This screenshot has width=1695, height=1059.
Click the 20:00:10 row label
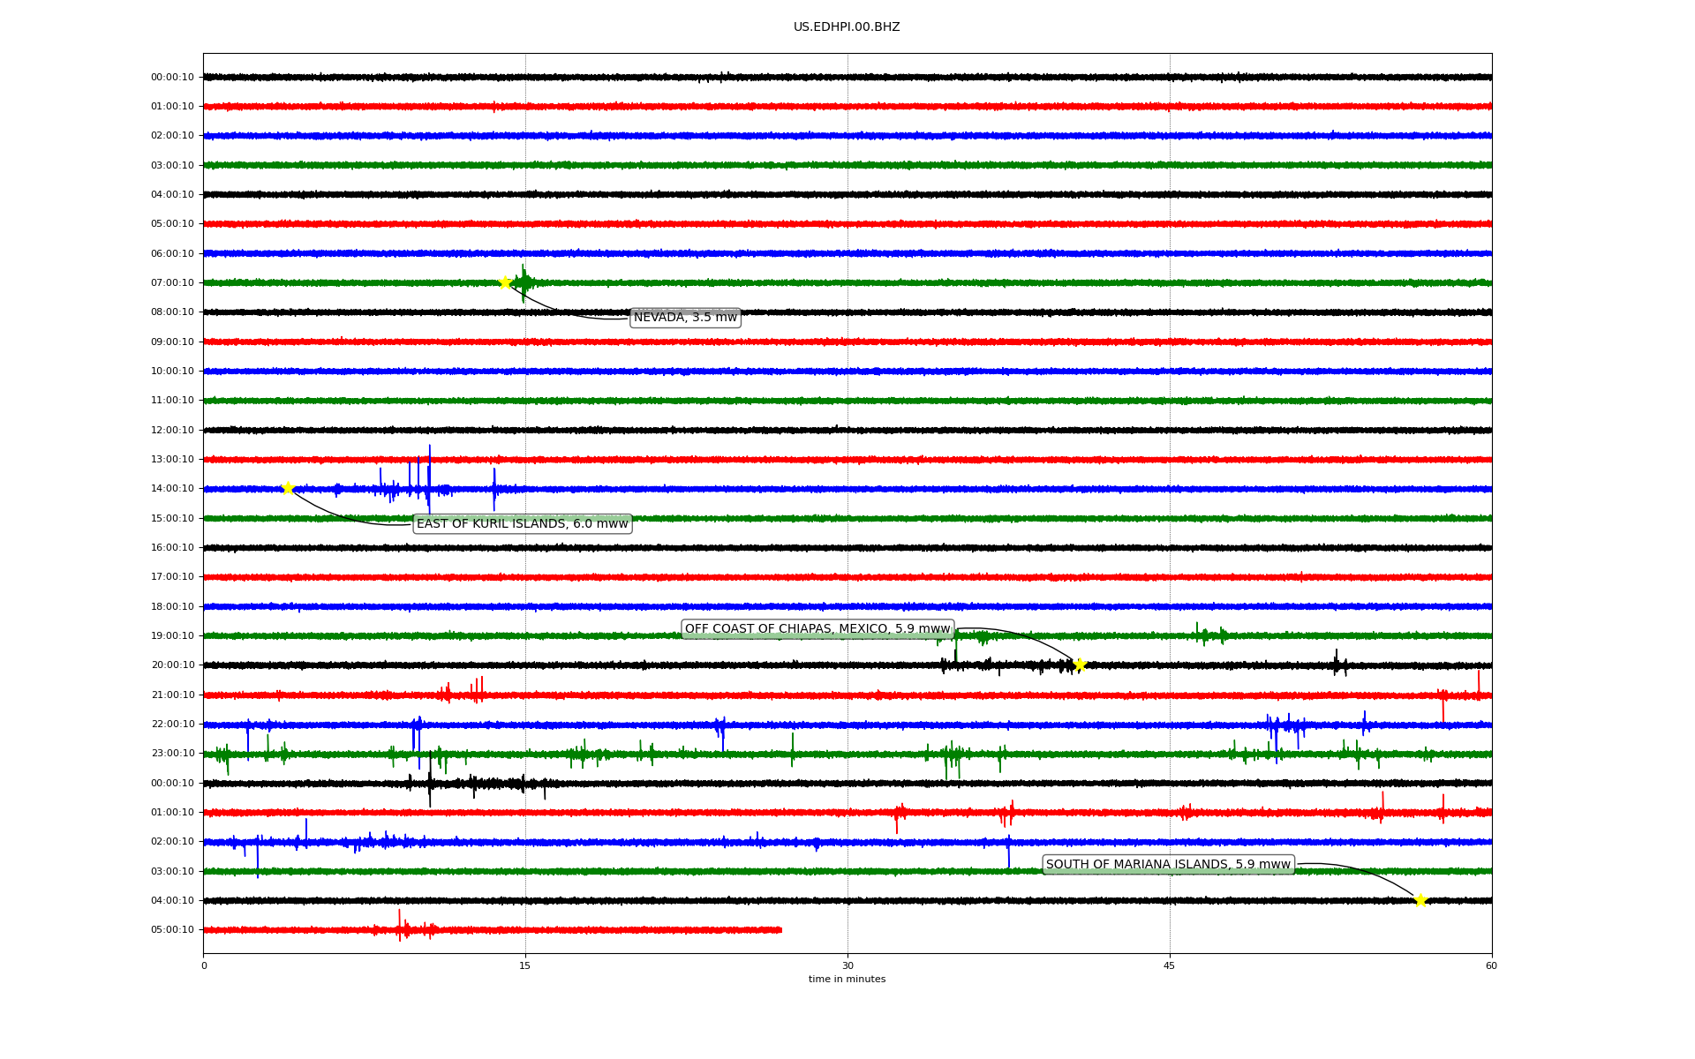pos(172,665)
